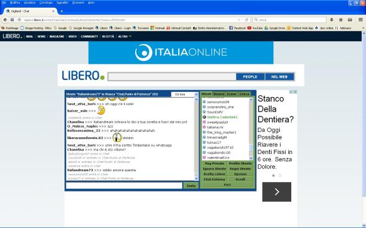Click the YouTube bookmark icon
Image resolution: width=366 pixels, height=228 pixels.
pyautogui.click(x=249, y=28)
